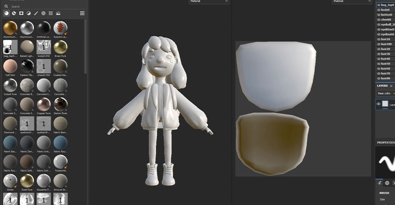Open the Brush tab in Properties panel

[x=379, y=183]
